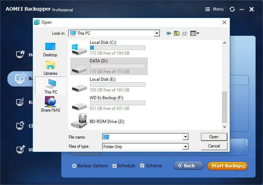Select Desktop in the places sidebar

pos(50,50)
